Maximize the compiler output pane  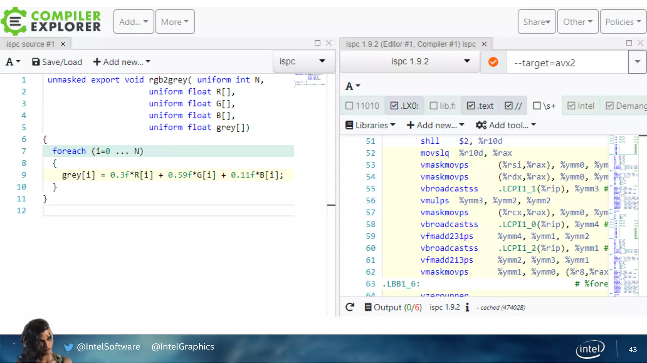pos(629,43)
